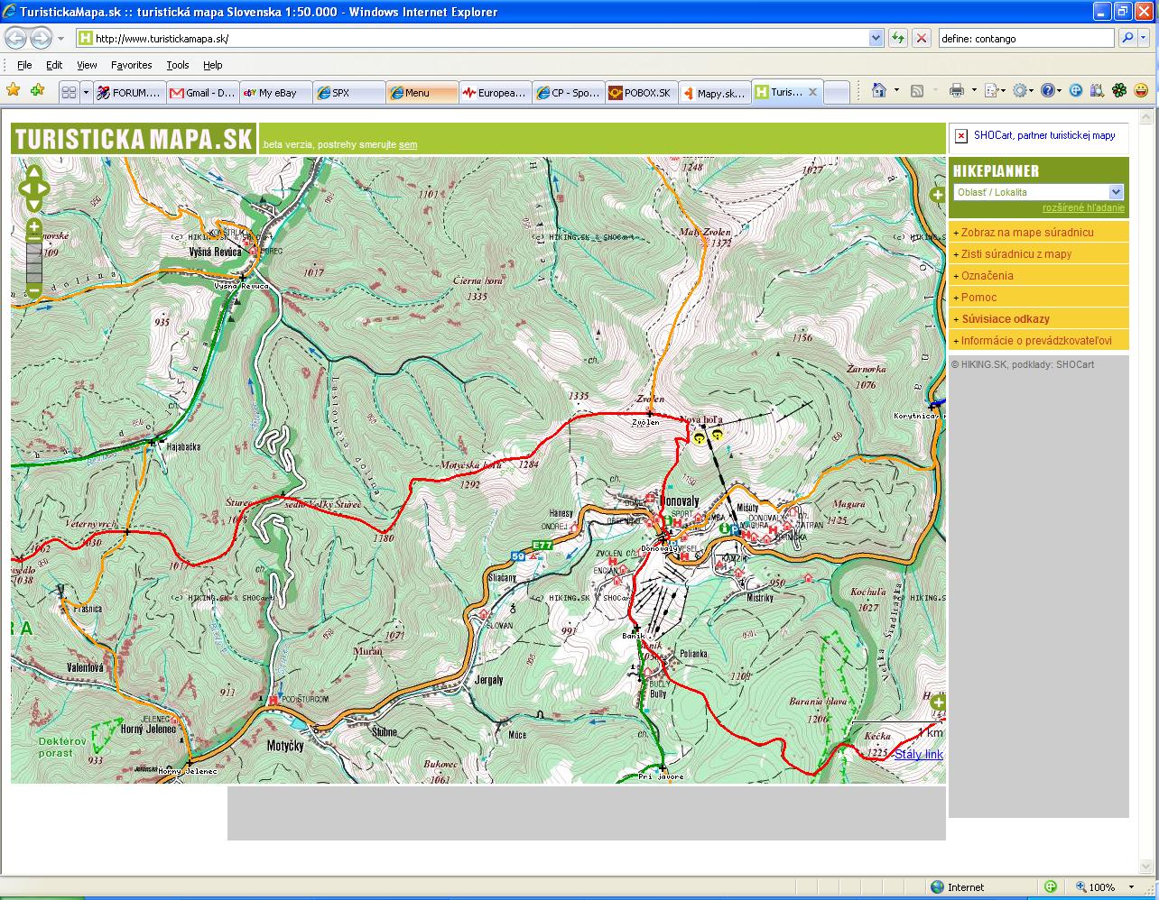Click the rozšírené hľadanie link
Image resolution: width=1159 pixels, height=900 pixels.
(1083, 207)
